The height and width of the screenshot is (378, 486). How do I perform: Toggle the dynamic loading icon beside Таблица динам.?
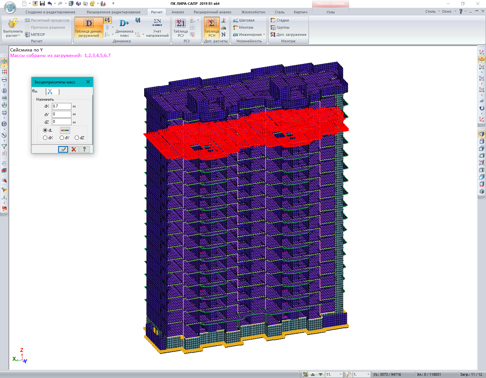[x=108, y=20]
